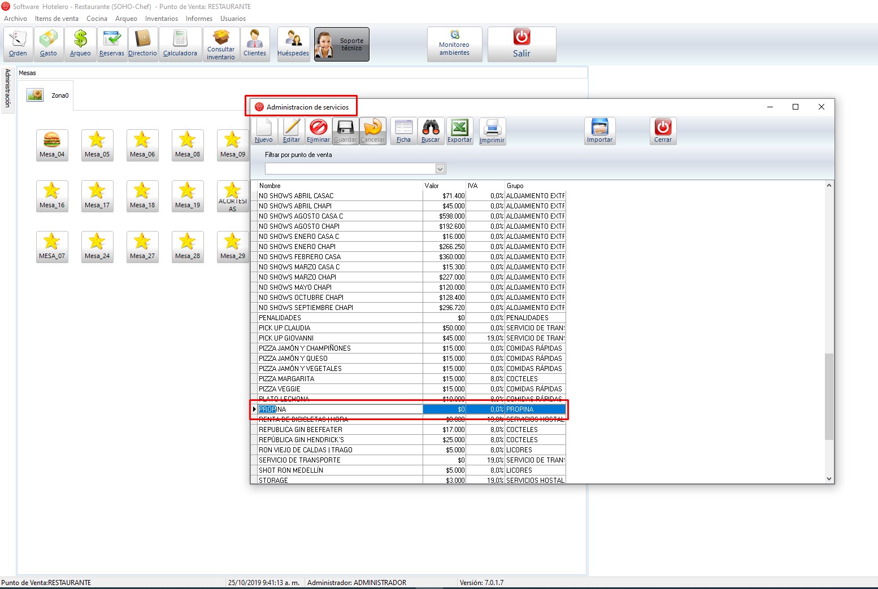Screen dimensions: 878x589
Task: Click the Salir button
Action: (521, 44)
